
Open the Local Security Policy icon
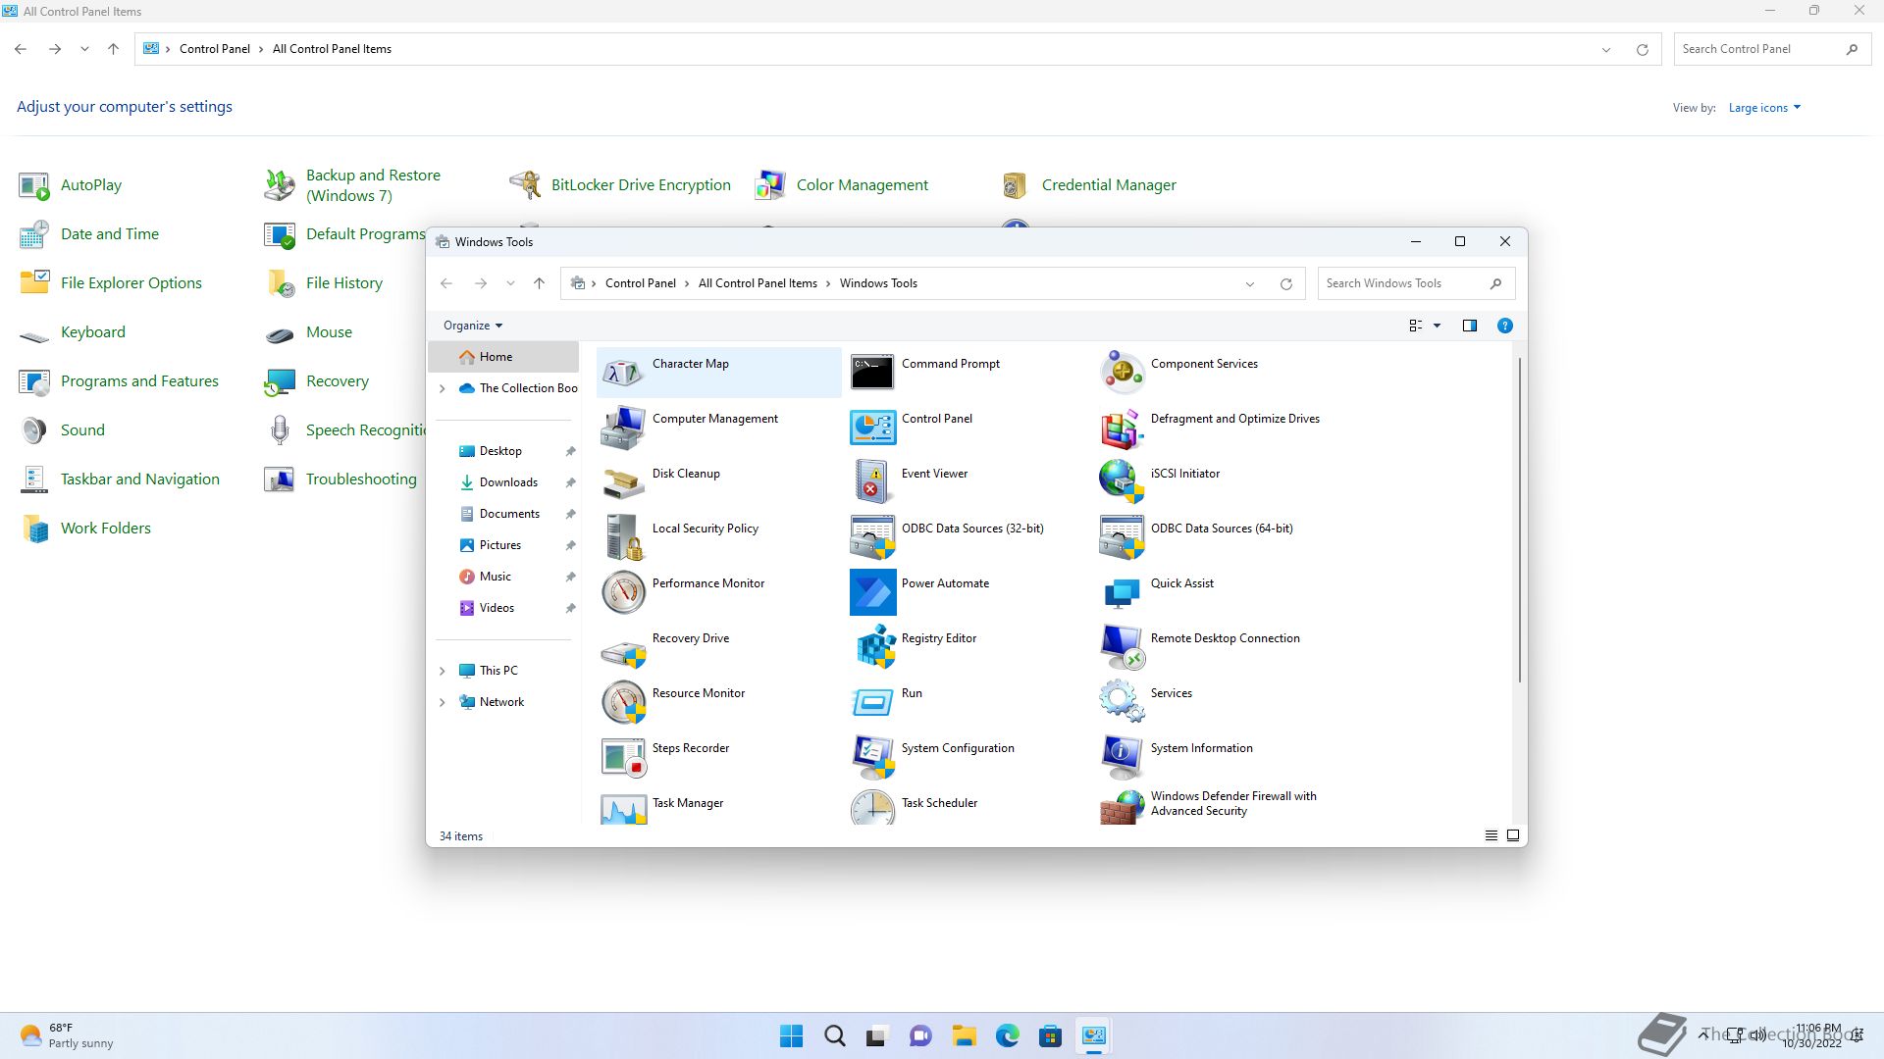pos(623,537)
